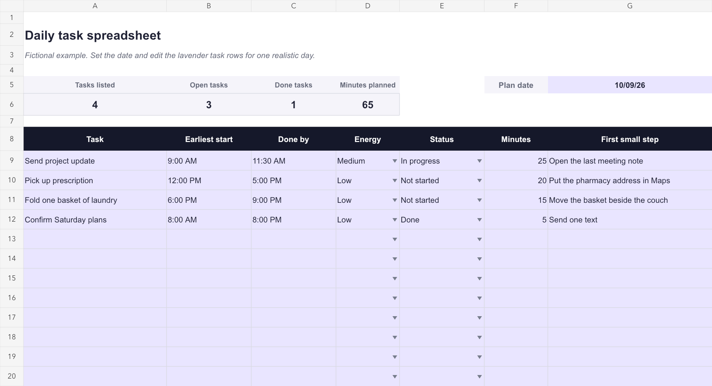The width and height of the screenshot is (712, 386).
Task: Click the 8:00 AM earliest start cell
Action: (209, 220)
